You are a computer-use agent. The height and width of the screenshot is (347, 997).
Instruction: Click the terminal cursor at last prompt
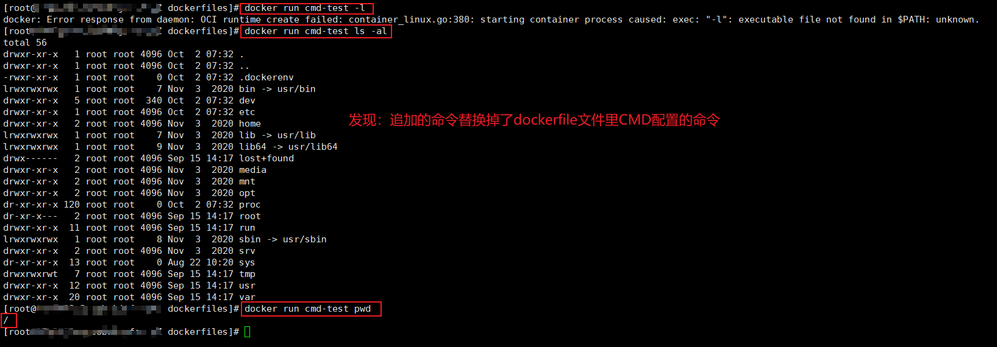point(248,332)
